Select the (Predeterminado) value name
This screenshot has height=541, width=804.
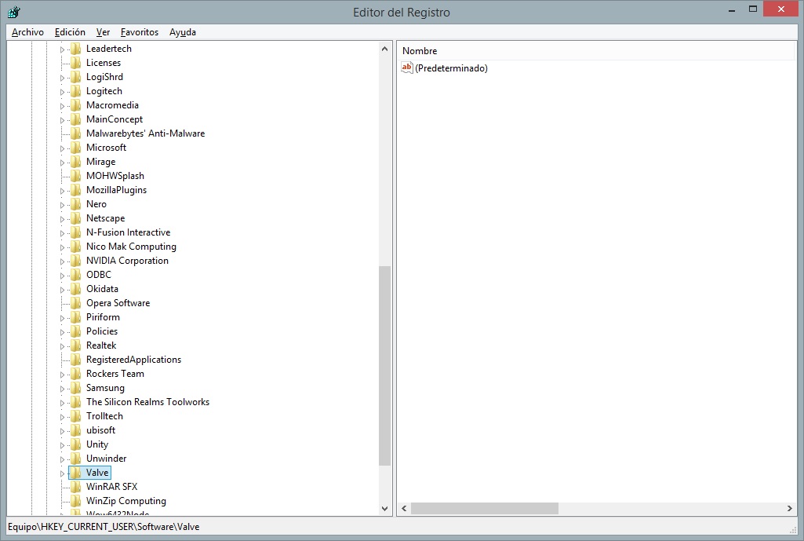[451, 68]
